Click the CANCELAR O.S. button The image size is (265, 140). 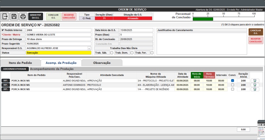pyautogui.click(x=255, y=32)
